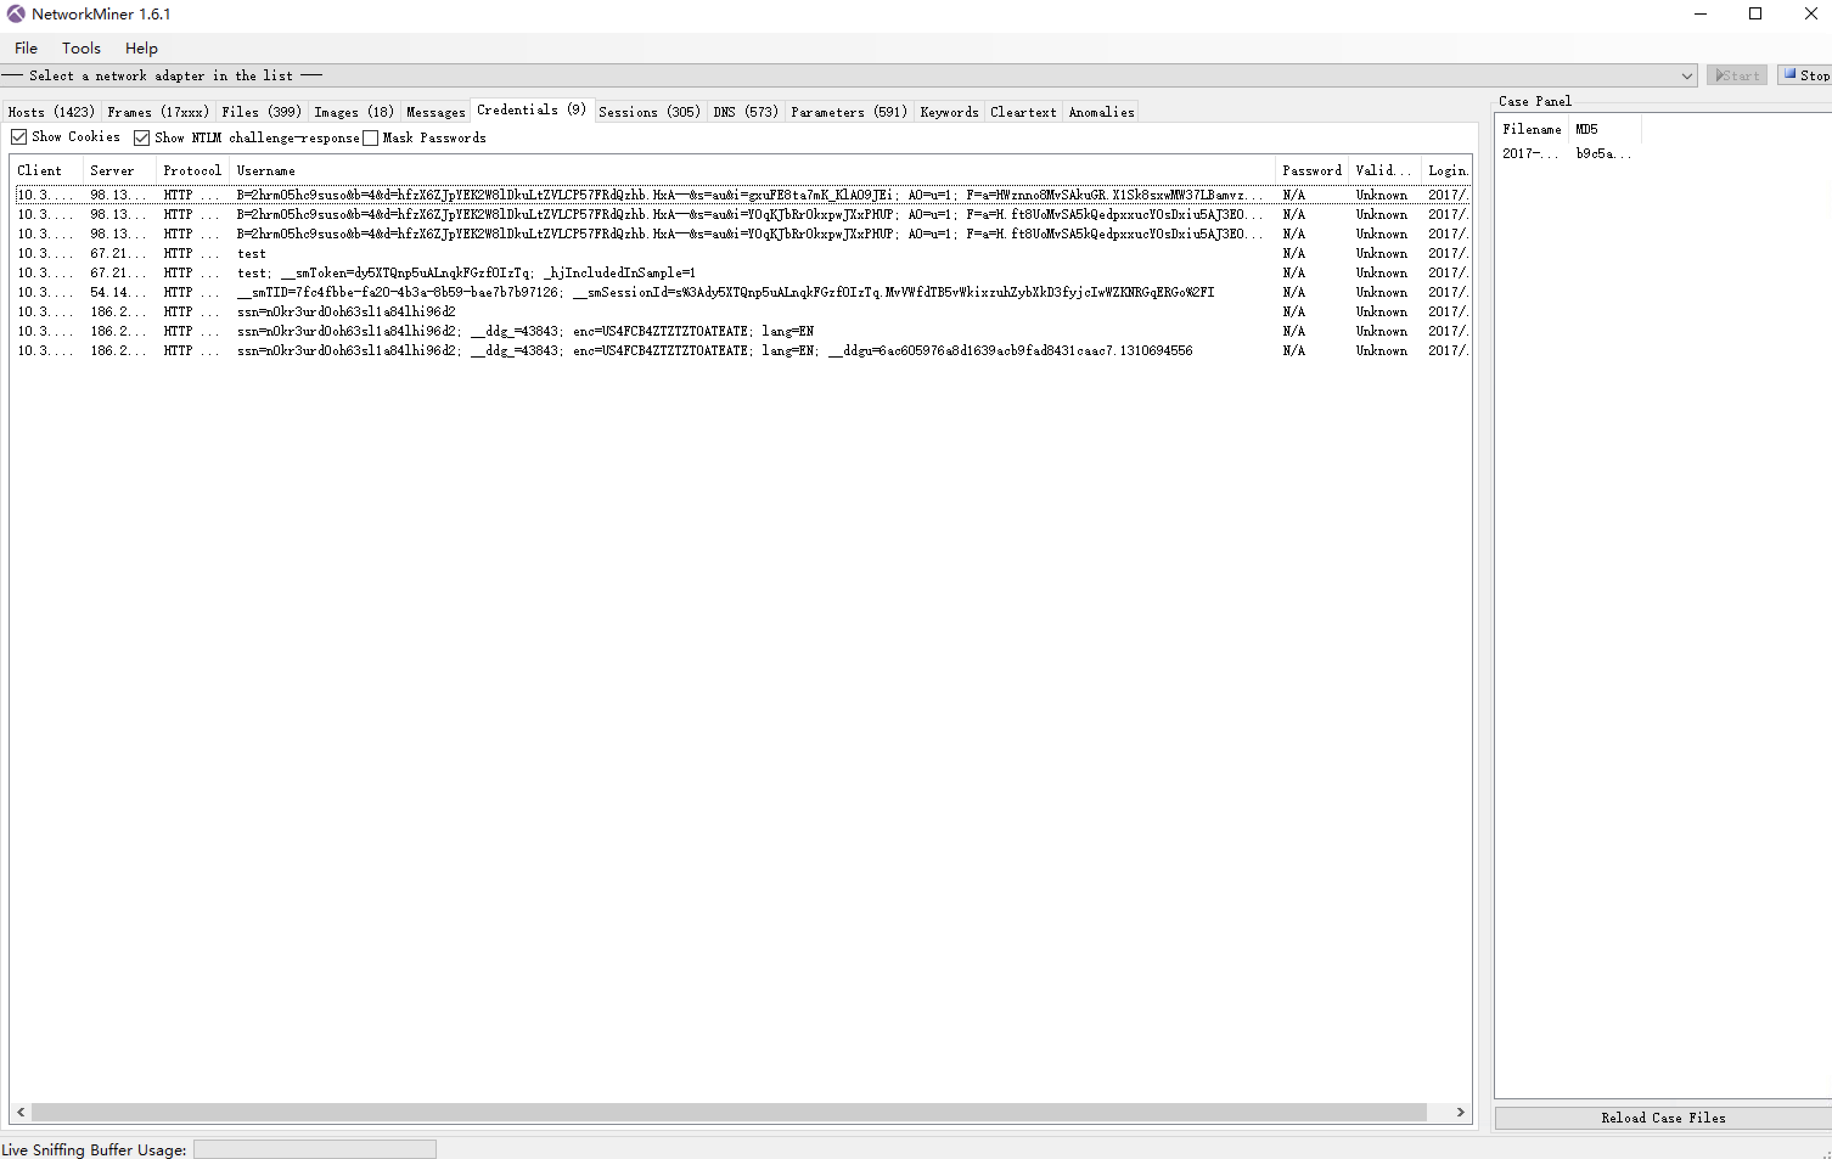Open the Credentials tab with 9 entries
Image resolution: width=1832 pixels, height=1159 pixels.
click(x=533, y=111)
